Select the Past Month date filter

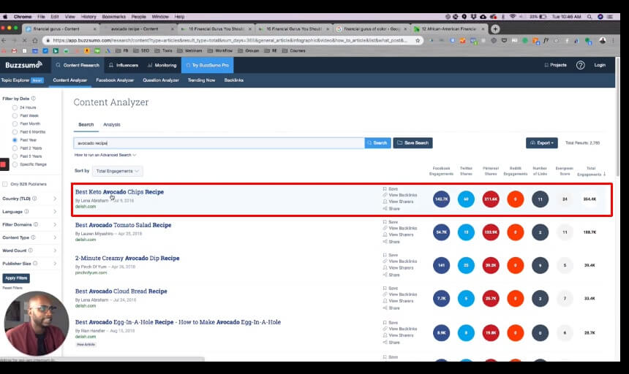click(x=15, y=123)
